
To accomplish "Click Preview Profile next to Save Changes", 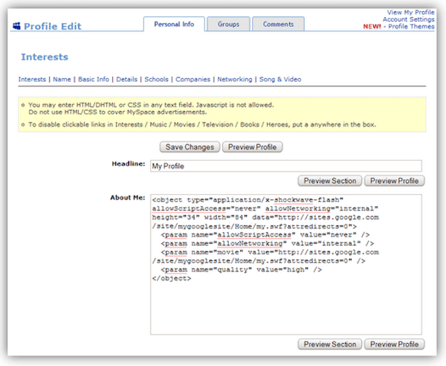I will tap(252, 147).
